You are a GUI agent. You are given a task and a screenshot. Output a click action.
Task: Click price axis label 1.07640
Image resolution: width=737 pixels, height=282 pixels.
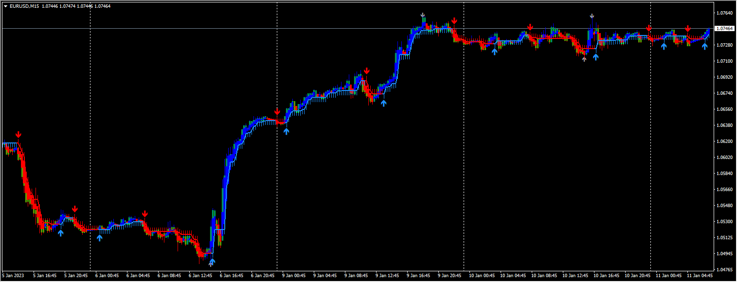(x=725, y=13)
